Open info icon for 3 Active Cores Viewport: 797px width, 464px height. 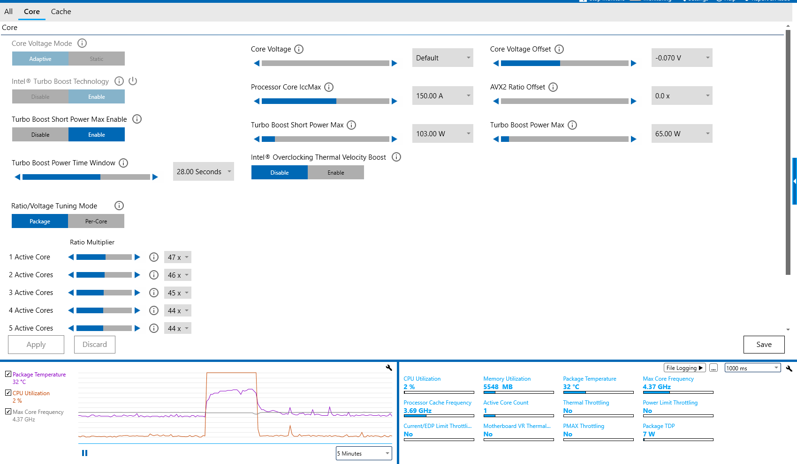[x=154, y=293]
